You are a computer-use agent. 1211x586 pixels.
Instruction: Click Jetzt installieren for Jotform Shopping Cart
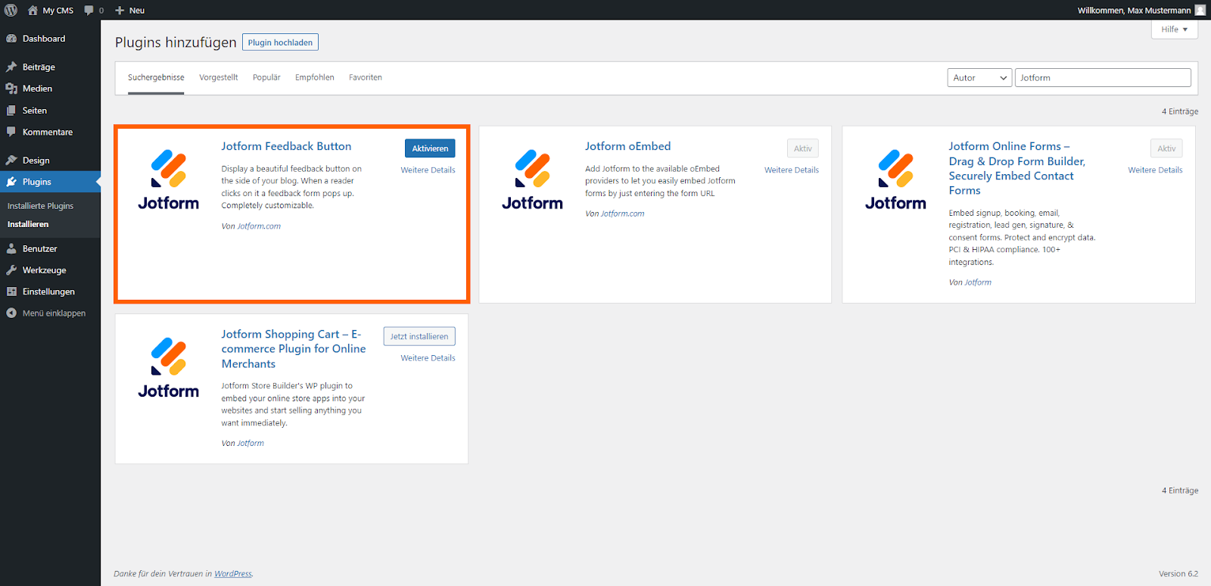click(x=419, y=336)
